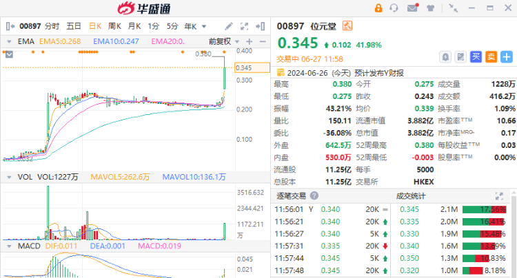Viewport: 517px width, 278px height.
Task: Switch to 五日 five-day chart tab
Action: [x=74, y=26]
